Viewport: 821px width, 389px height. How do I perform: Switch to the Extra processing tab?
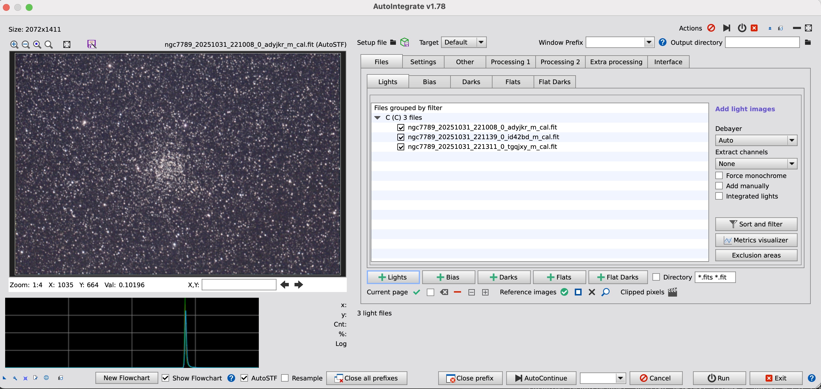pos(616,62)
